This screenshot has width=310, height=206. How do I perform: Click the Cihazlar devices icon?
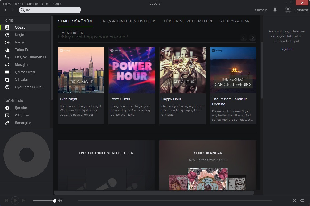tap(7, 80)
